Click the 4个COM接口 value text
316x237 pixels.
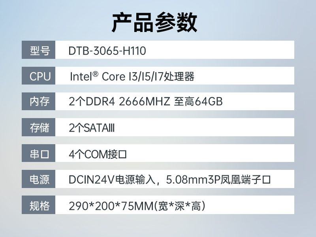97,154
